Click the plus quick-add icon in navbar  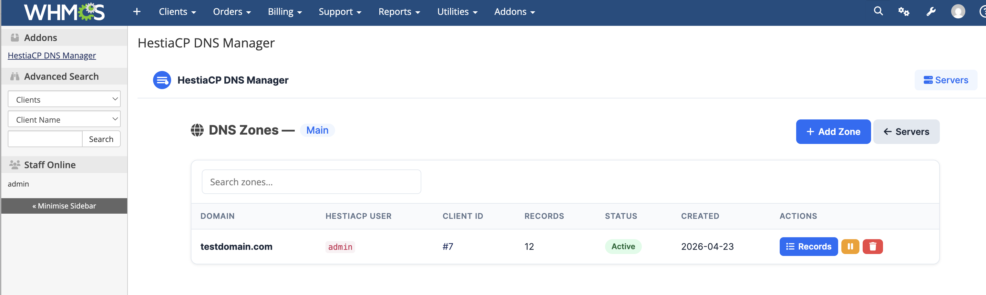(x=137, y=12)
